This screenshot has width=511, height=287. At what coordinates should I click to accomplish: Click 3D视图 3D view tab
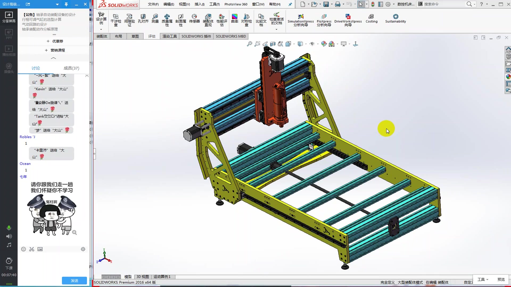point(143,276)
